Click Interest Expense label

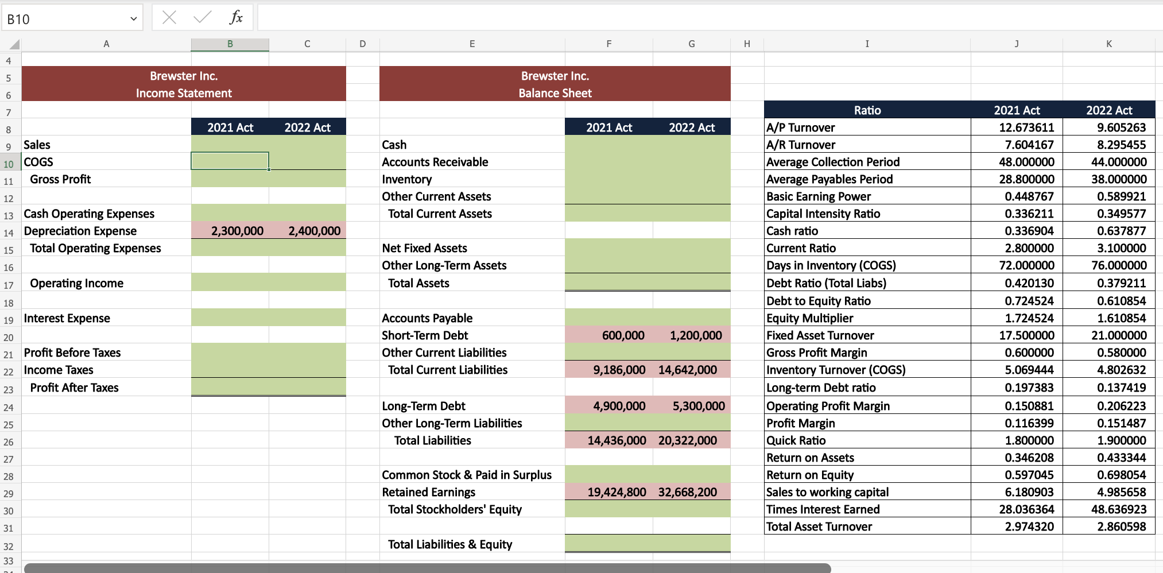67,318
